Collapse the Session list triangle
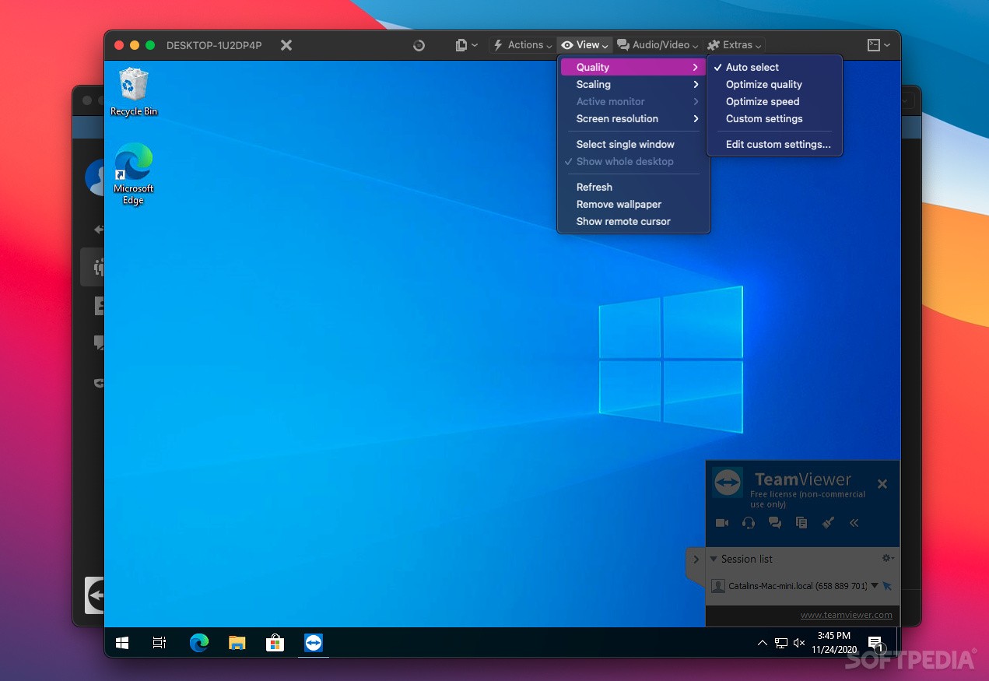Viewport: 989px width, 681px height. [x=714, y=559]
